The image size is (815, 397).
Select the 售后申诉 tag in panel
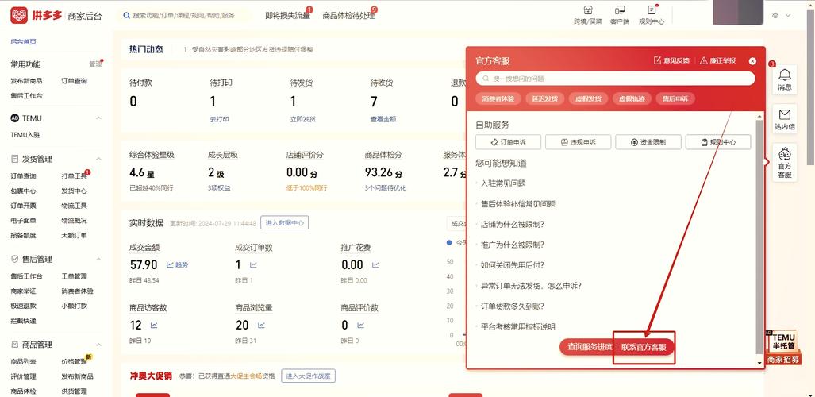coord(675,98)
